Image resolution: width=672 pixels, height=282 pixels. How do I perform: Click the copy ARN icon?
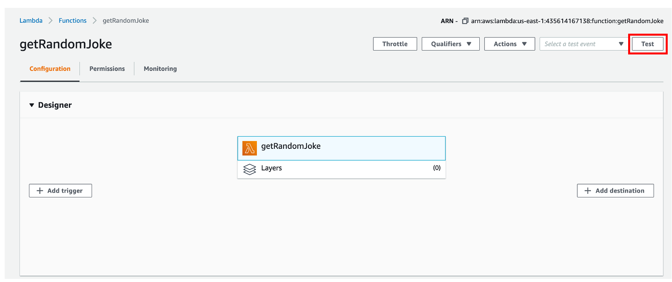pos(465,21)
